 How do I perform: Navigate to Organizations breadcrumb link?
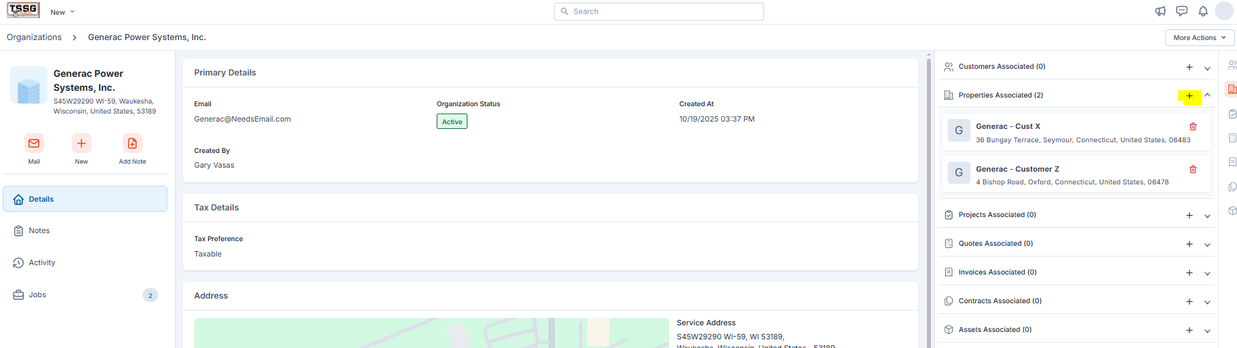click(34, 37)
